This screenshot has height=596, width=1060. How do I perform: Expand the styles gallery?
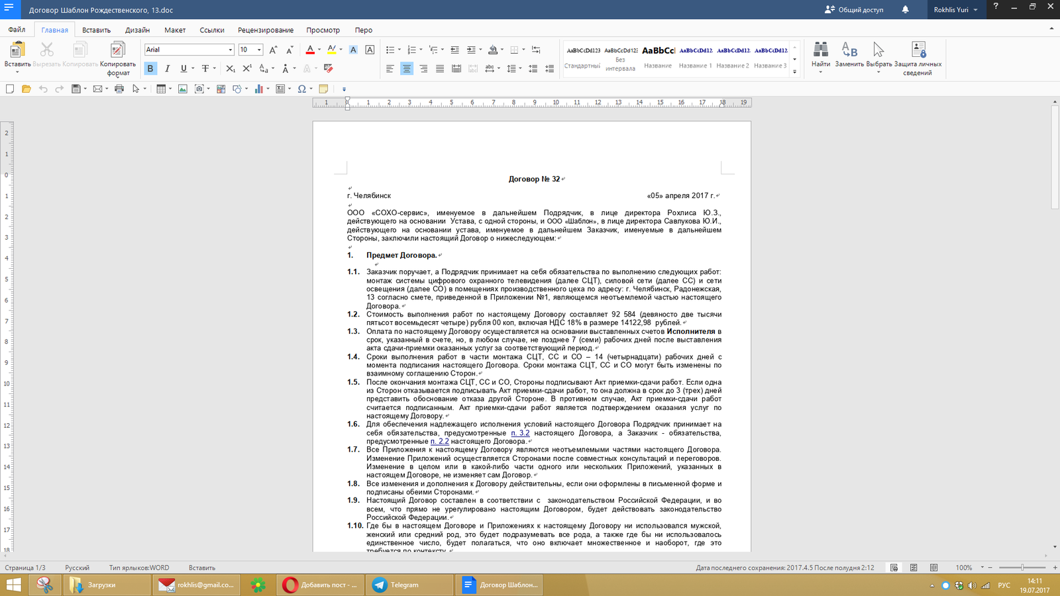click(x=794, y=72)
